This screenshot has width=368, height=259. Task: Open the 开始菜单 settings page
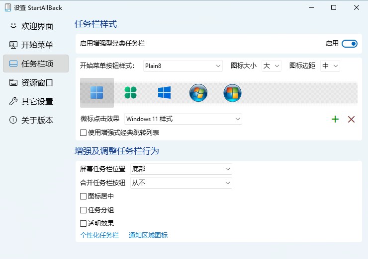pyautogui.click(x=36, y=45)
